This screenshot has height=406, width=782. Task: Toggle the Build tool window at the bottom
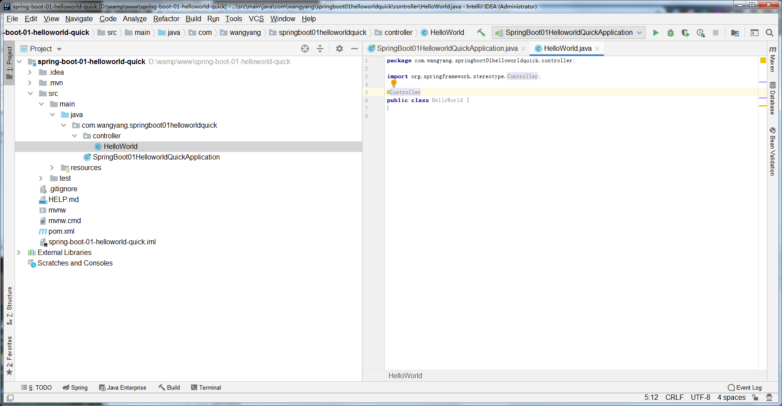[x=169, y=387]
